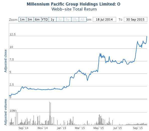This screenshot has height=131, width=149.
Task: Click the Sep '15 x-axis label
Action: (138, 128)
